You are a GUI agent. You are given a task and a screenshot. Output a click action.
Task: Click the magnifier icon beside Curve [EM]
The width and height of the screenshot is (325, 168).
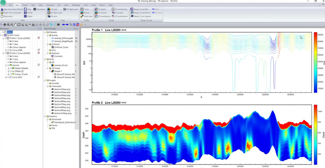pos(39,50)
